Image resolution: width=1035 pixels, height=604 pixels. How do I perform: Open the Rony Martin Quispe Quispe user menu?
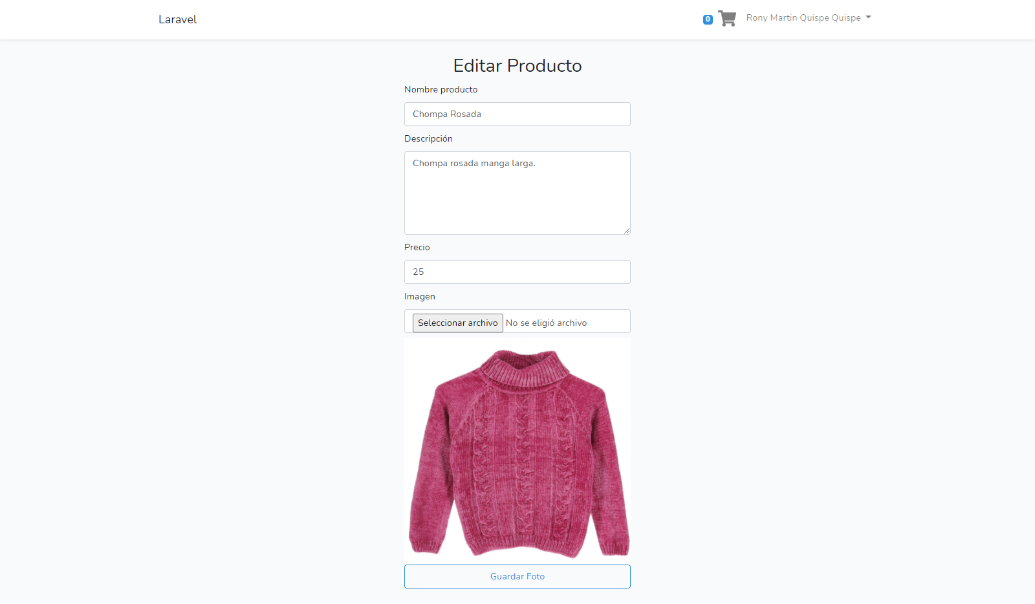(x=804, y=17)
